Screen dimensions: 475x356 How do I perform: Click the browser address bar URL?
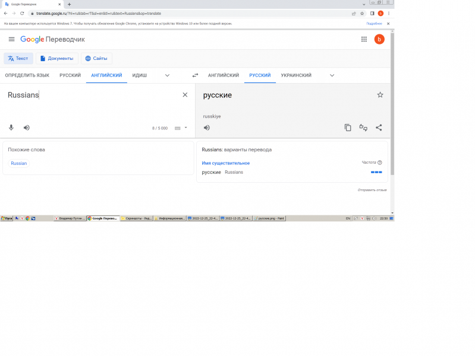[99, 13]
